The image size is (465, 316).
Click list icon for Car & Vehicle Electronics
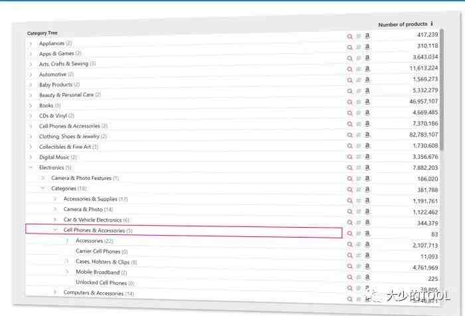point(359,222)
